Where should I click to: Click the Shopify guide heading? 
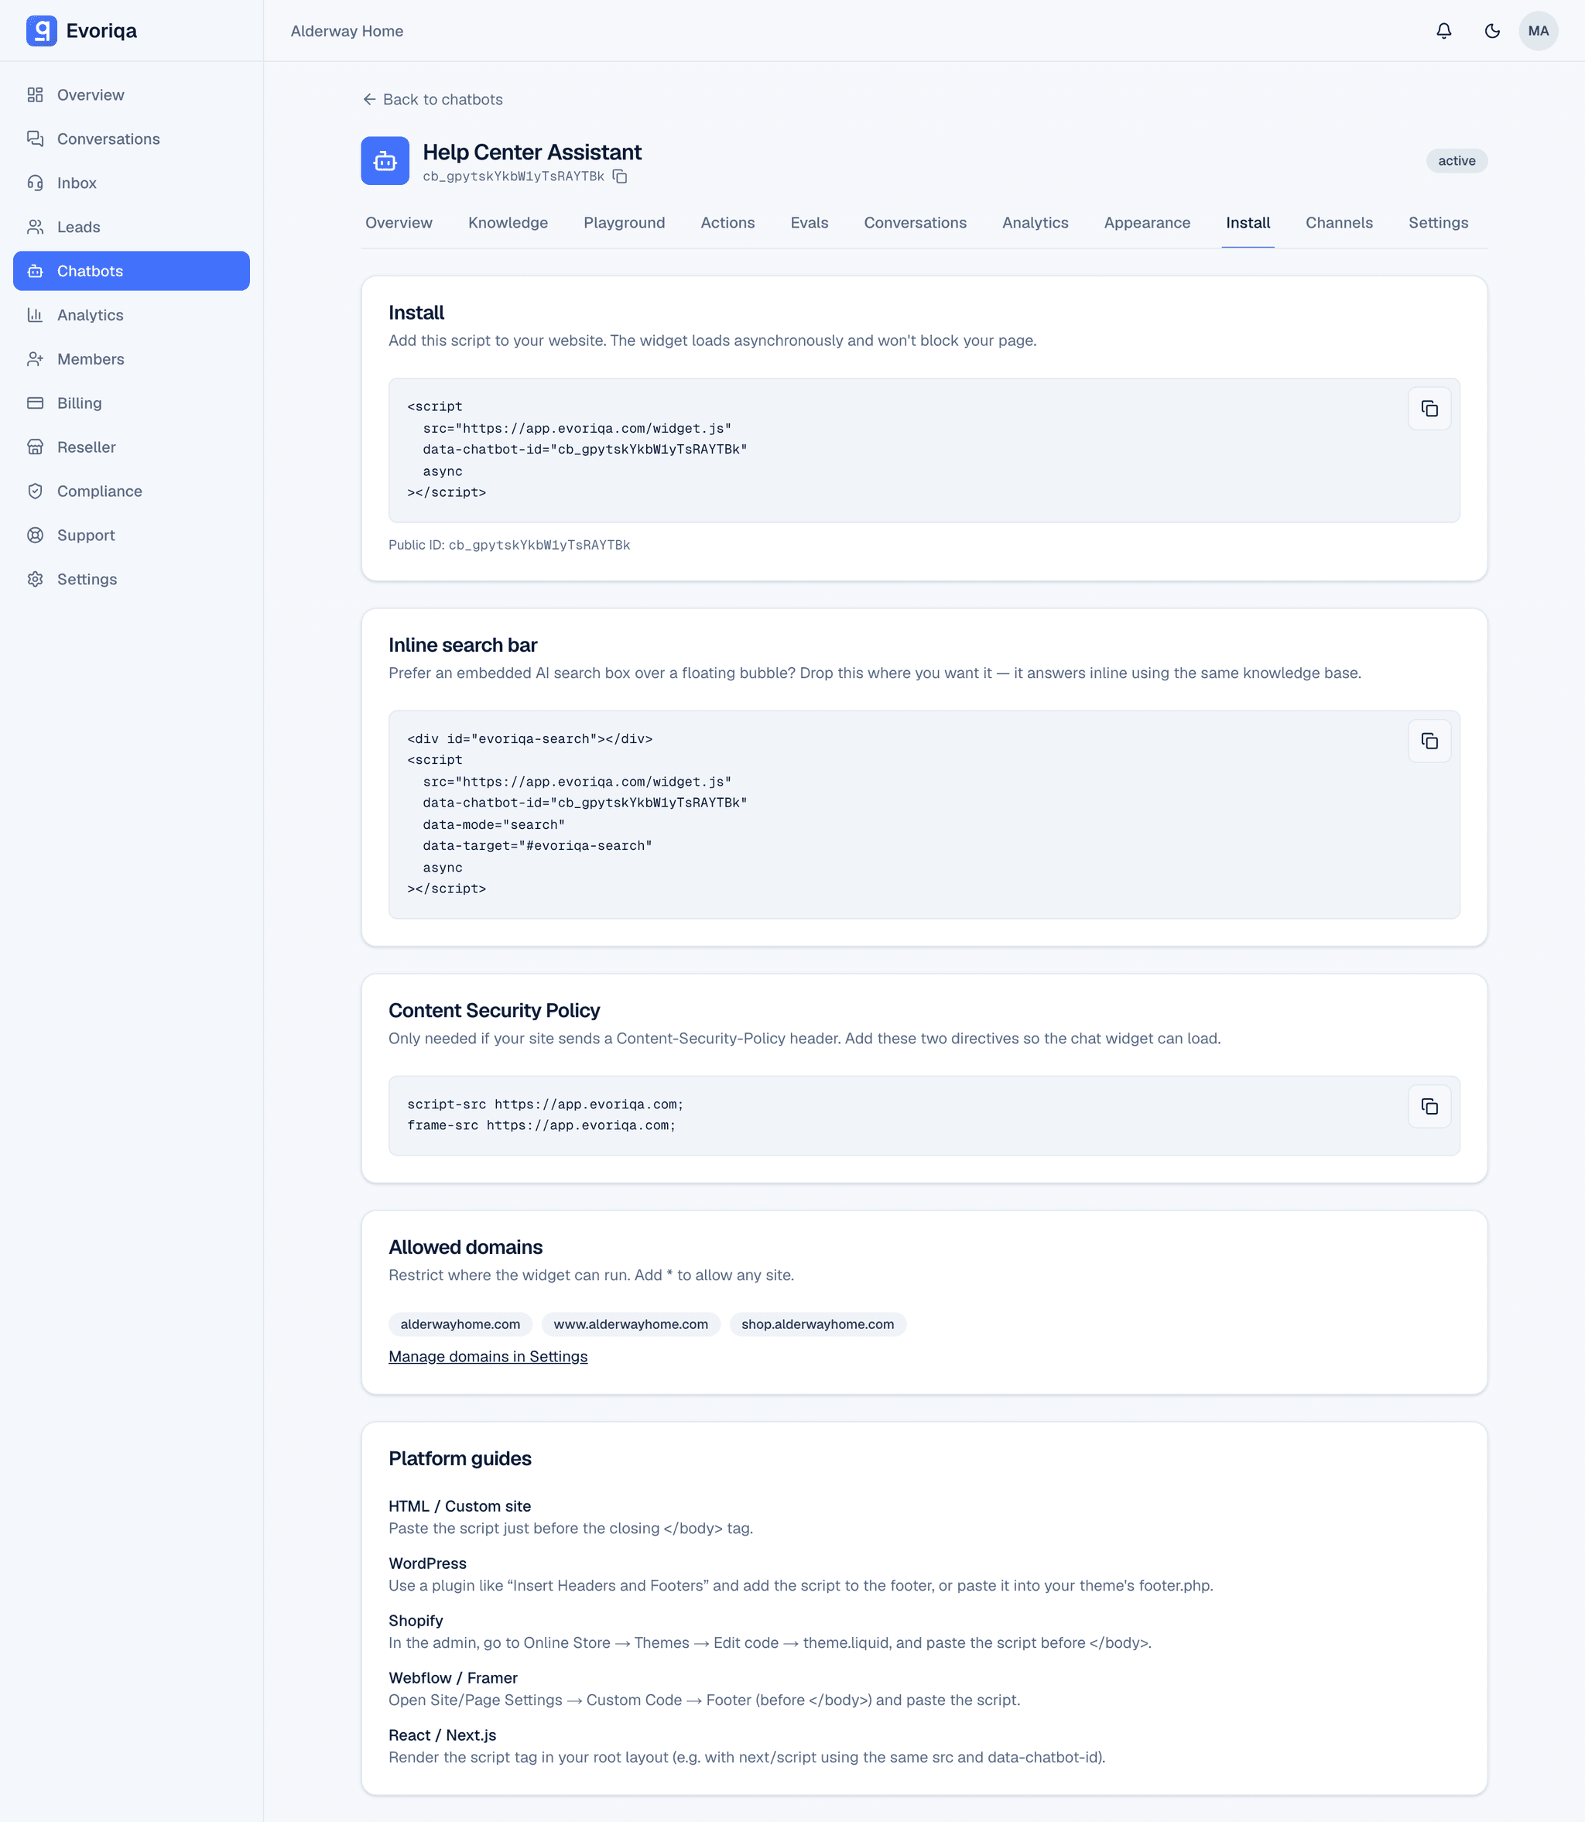click(x=416, y=1622)
